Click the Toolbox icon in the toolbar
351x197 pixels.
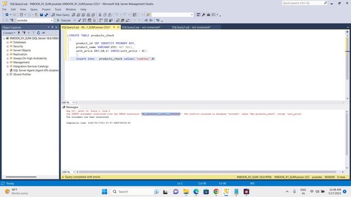(x=208, y=15)
